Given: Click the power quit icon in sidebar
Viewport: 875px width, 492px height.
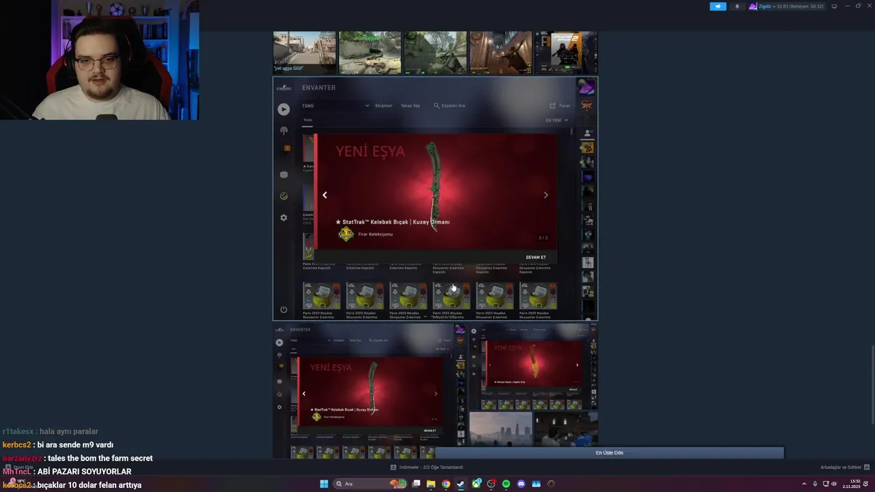Looking at the screenshot, I should (284, 310).
